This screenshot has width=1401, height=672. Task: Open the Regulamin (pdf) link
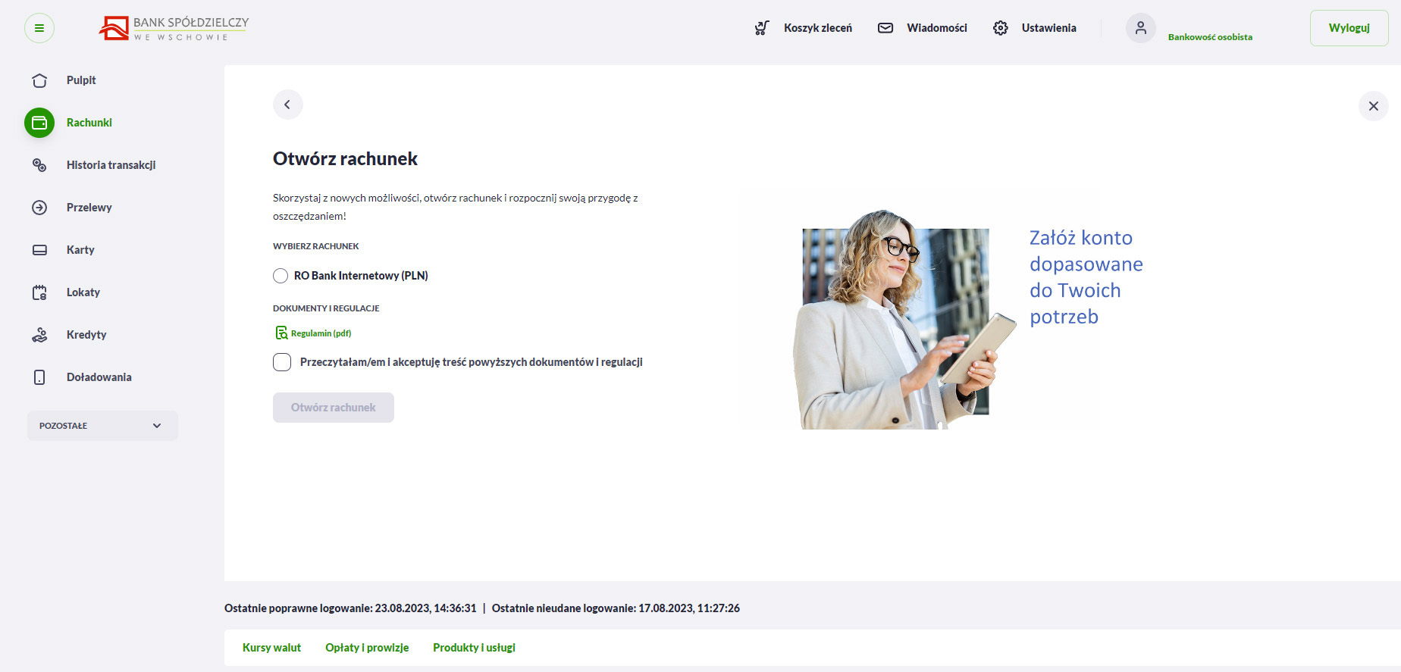coord(321,333)
